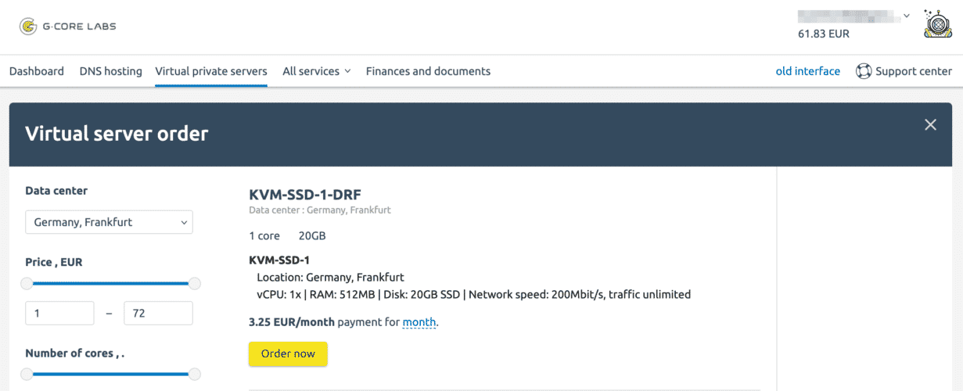The height and width of the screenshot is (391, 963).
Task: Open the DNS hosting tab
Action: (110, 71)
